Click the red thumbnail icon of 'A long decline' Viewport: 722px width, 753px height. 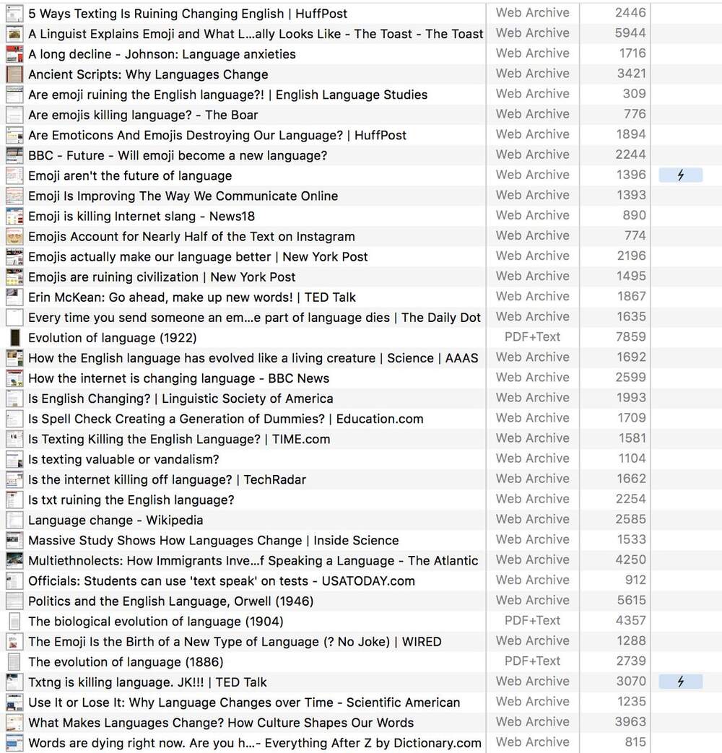coord(14,53)
